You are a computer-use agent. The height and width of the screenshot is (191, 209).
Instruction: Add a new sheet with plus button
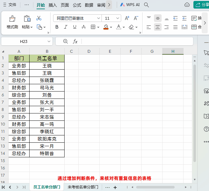tap(115, 187)
